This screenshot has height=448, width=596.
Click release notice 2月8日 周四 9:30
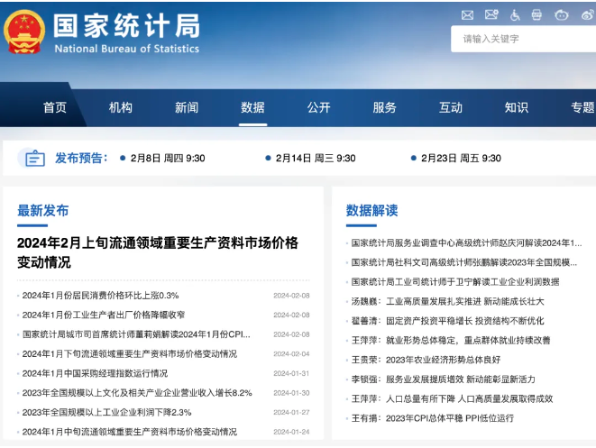click(168, 158)
